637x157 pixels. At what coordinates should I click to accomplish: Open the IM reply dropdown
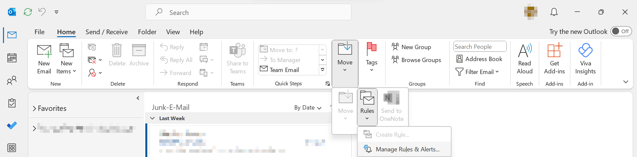(x=206, y=60)
